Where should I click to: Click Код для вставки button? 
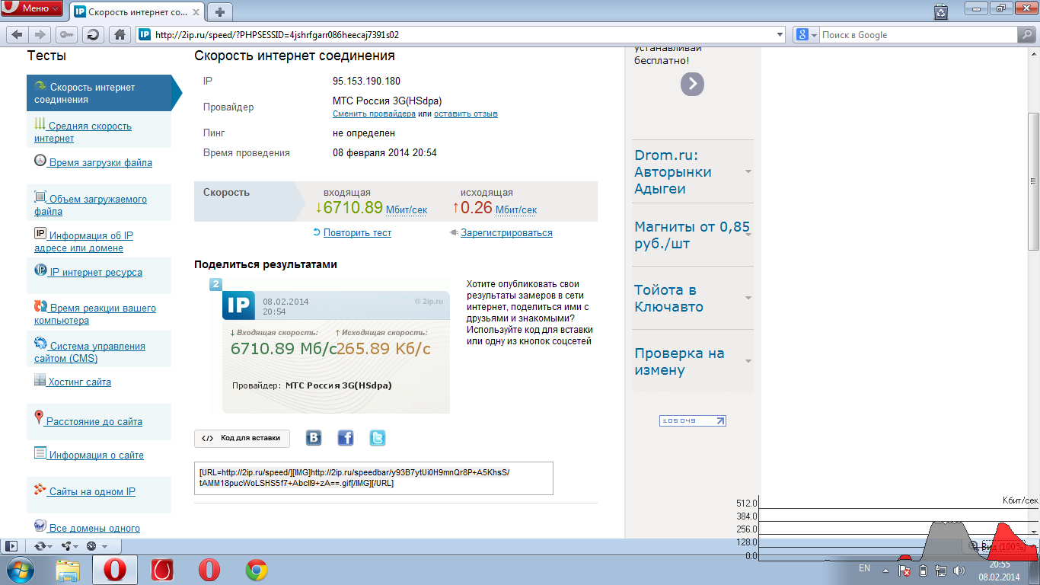click(x=242, y=438)
